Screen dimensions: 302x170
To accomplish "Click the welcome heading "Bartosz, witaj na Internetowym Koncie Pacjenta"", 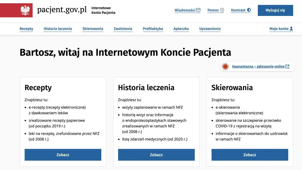I will click(x=125, y=52).
